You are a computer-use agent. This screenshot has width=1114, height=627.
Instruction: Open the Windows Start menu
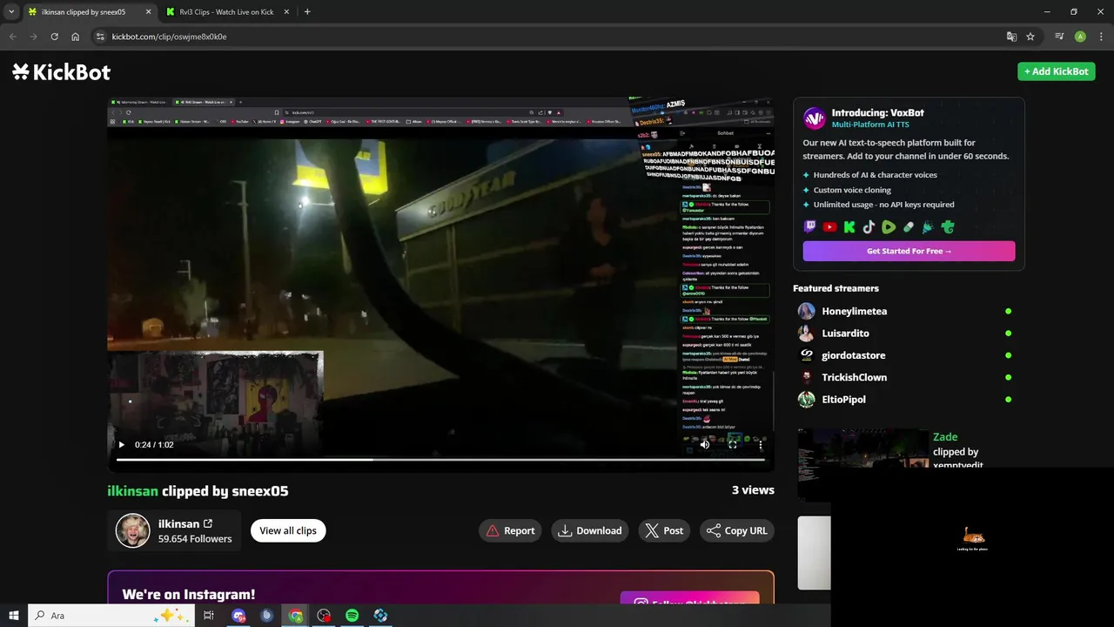point(14,616)
